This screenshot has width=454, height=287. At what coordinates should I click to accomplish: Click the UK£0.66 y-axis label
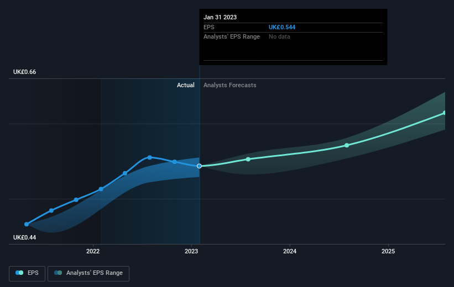coord(25,72)
